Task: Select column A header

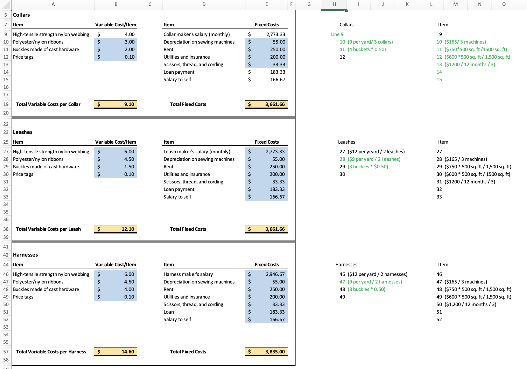Action: 53,4
